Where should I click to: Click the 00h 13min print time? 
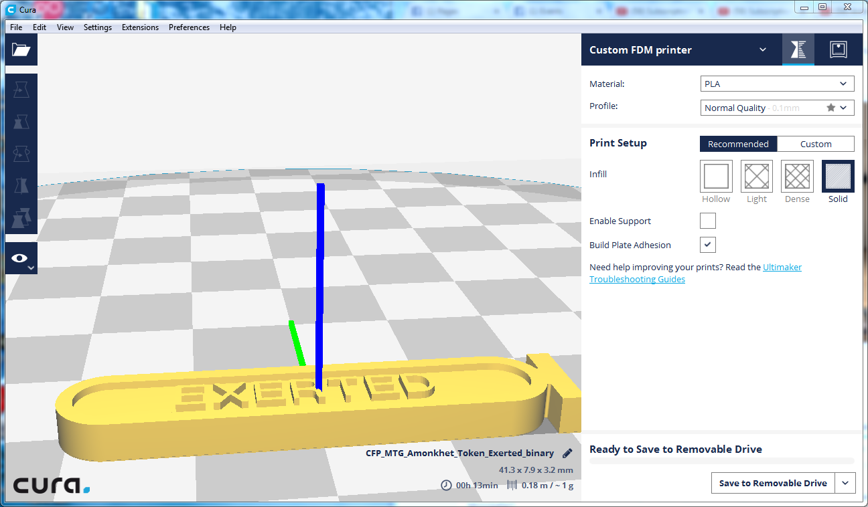[476, 486]
